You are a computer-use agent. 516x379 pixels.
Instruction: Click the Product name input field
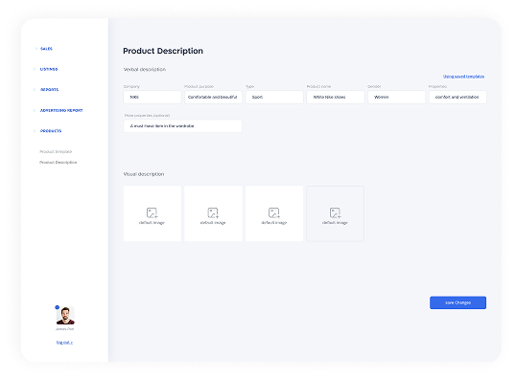[x=336, y=98]
